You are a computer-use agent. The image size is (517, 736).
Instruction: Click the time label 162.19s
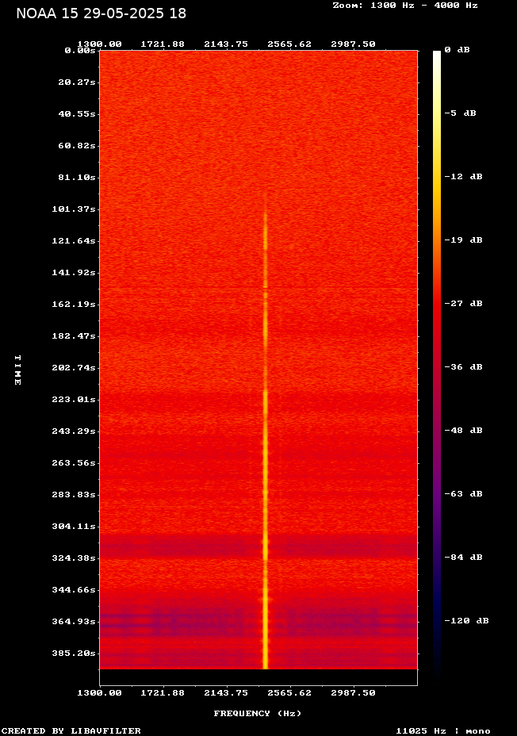[x=74, y=305]
